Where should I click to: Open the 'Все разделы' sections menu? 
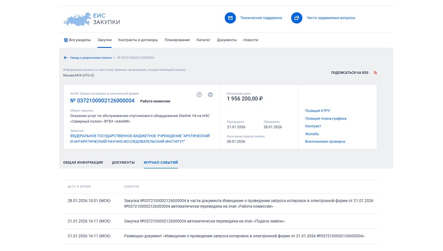pos(77,40)
